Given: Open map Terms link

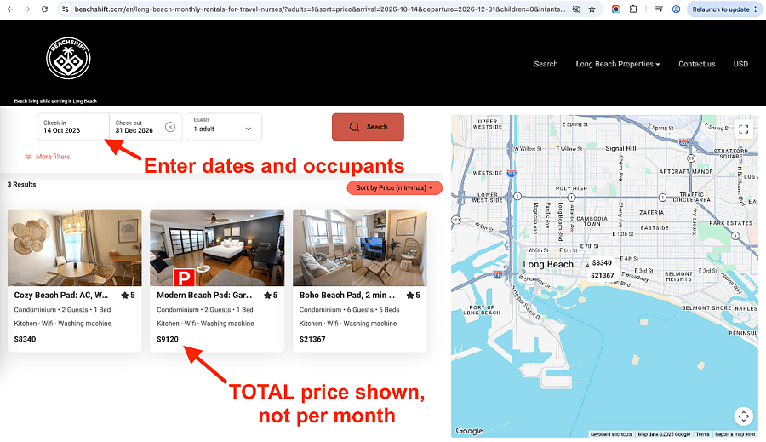Looking at the screenshot, I should coord(702,434).
